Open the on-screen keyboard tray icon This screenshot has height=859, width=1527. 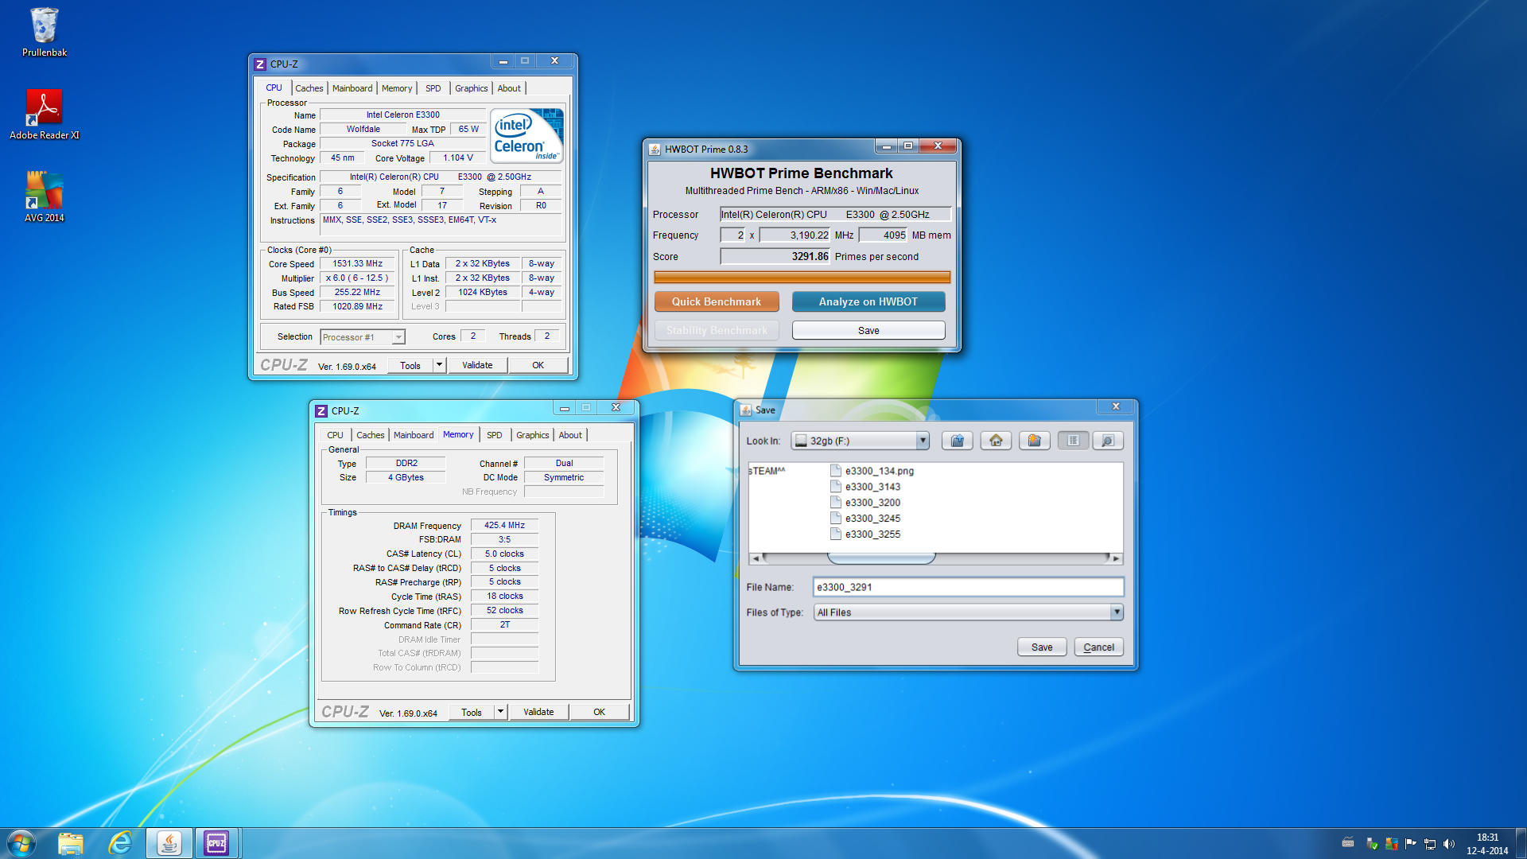pos(1347,843)
